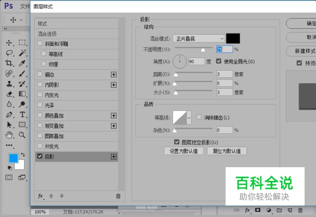316x217 pixels.
Task: Add another 颜色叠加 with plus button
Action: pos(114,116)
